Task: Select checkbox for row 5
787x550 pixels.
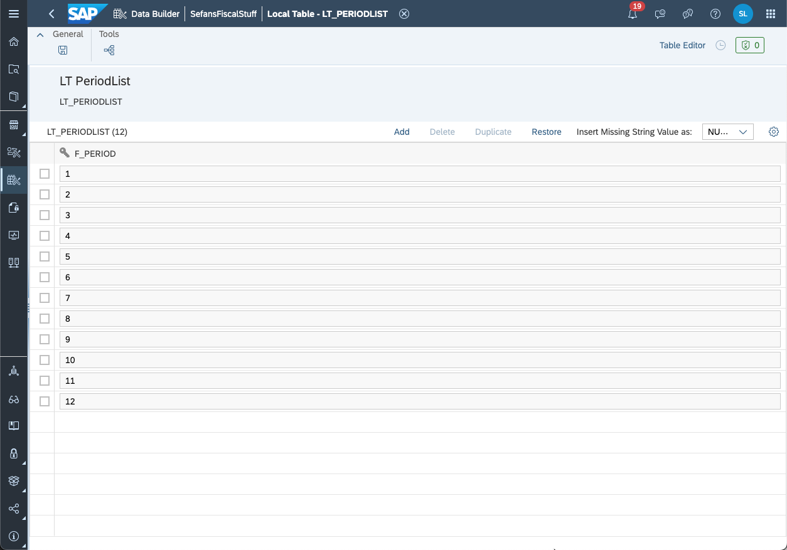Action: tap(45, 256)
